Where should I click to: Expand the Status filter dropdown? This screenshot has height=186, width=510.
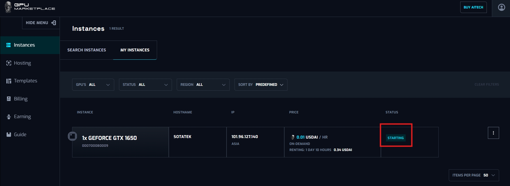pos(145,85)
